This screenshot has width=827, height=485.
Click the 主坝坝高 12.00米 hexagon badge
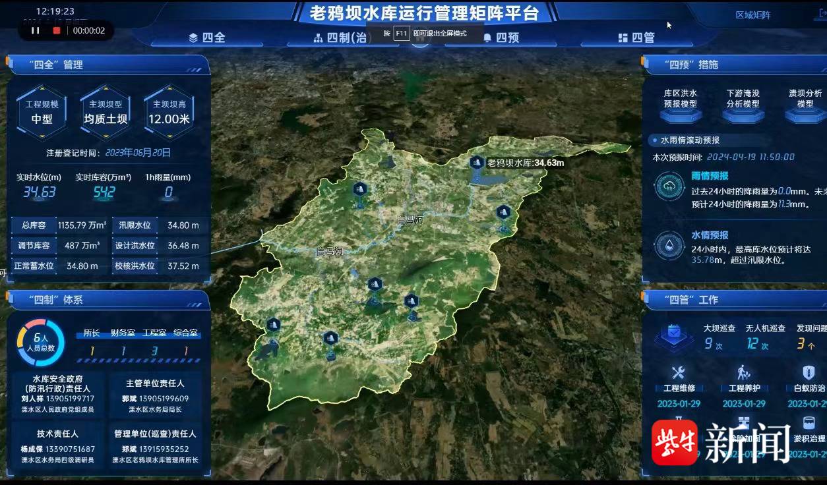click(169, 112)
